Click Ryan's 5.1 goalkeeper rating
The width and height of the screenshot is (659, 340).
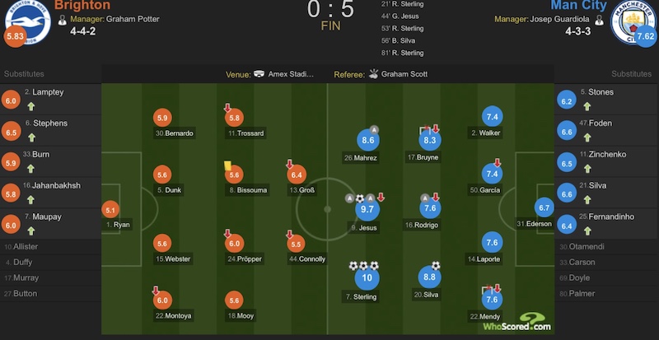110,210
